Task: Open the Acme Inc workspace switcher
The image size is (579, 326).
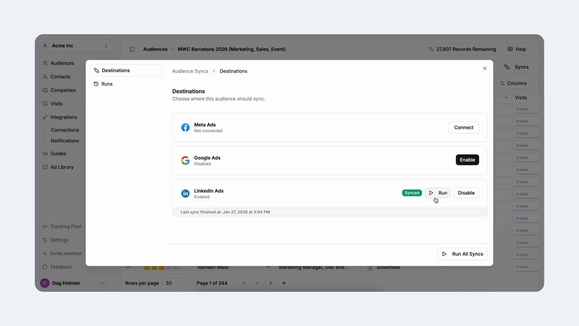Action: 75,46
